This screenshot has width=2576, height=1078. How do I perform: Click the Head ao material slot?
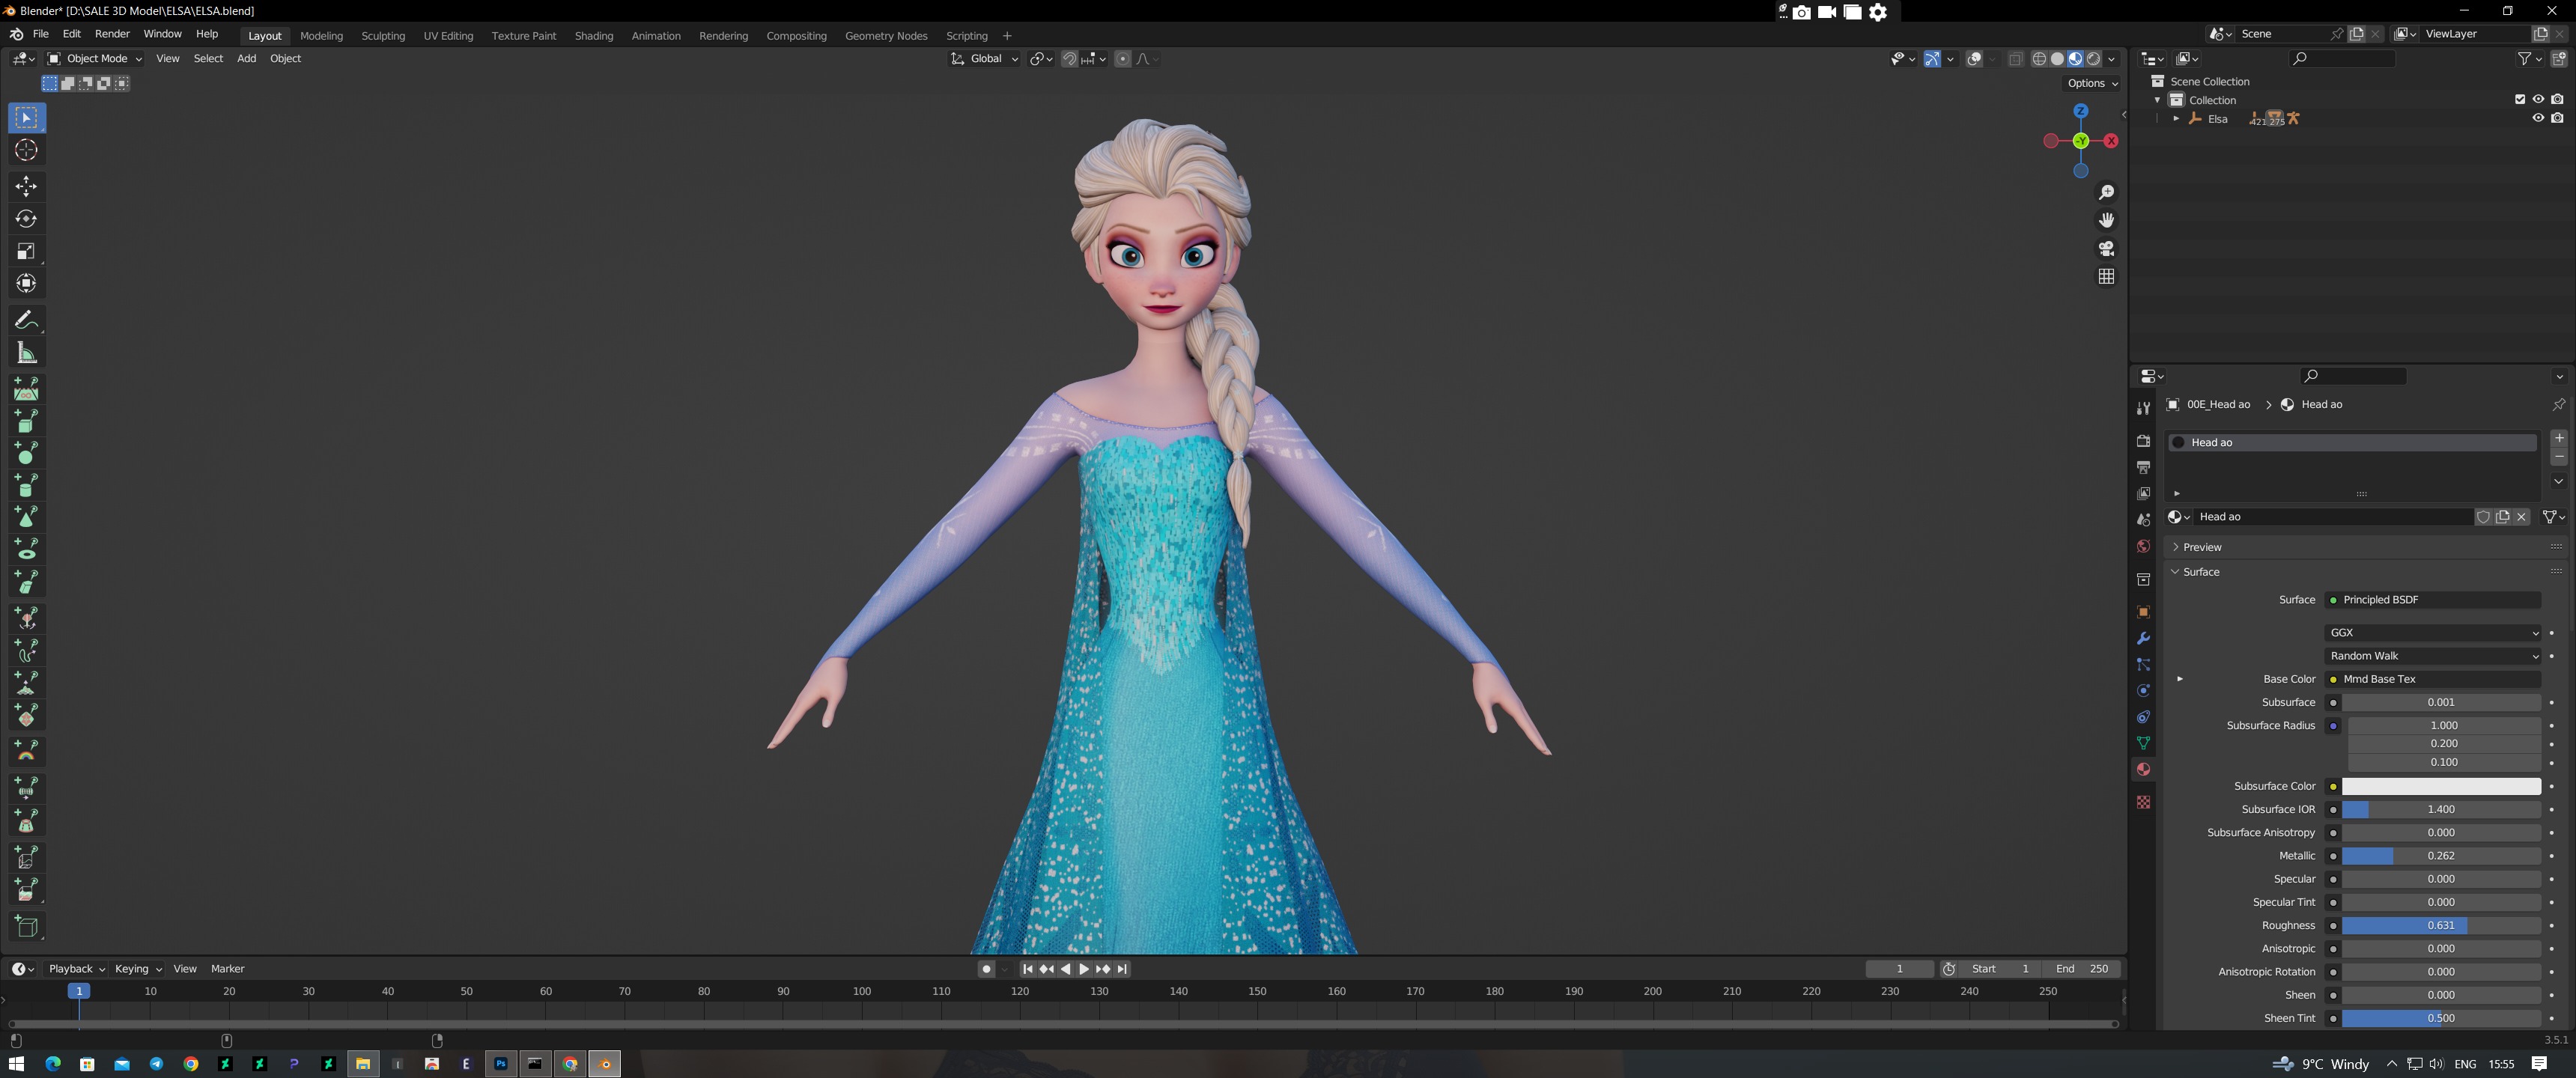pyautogui.click(x=2351, y=442)
